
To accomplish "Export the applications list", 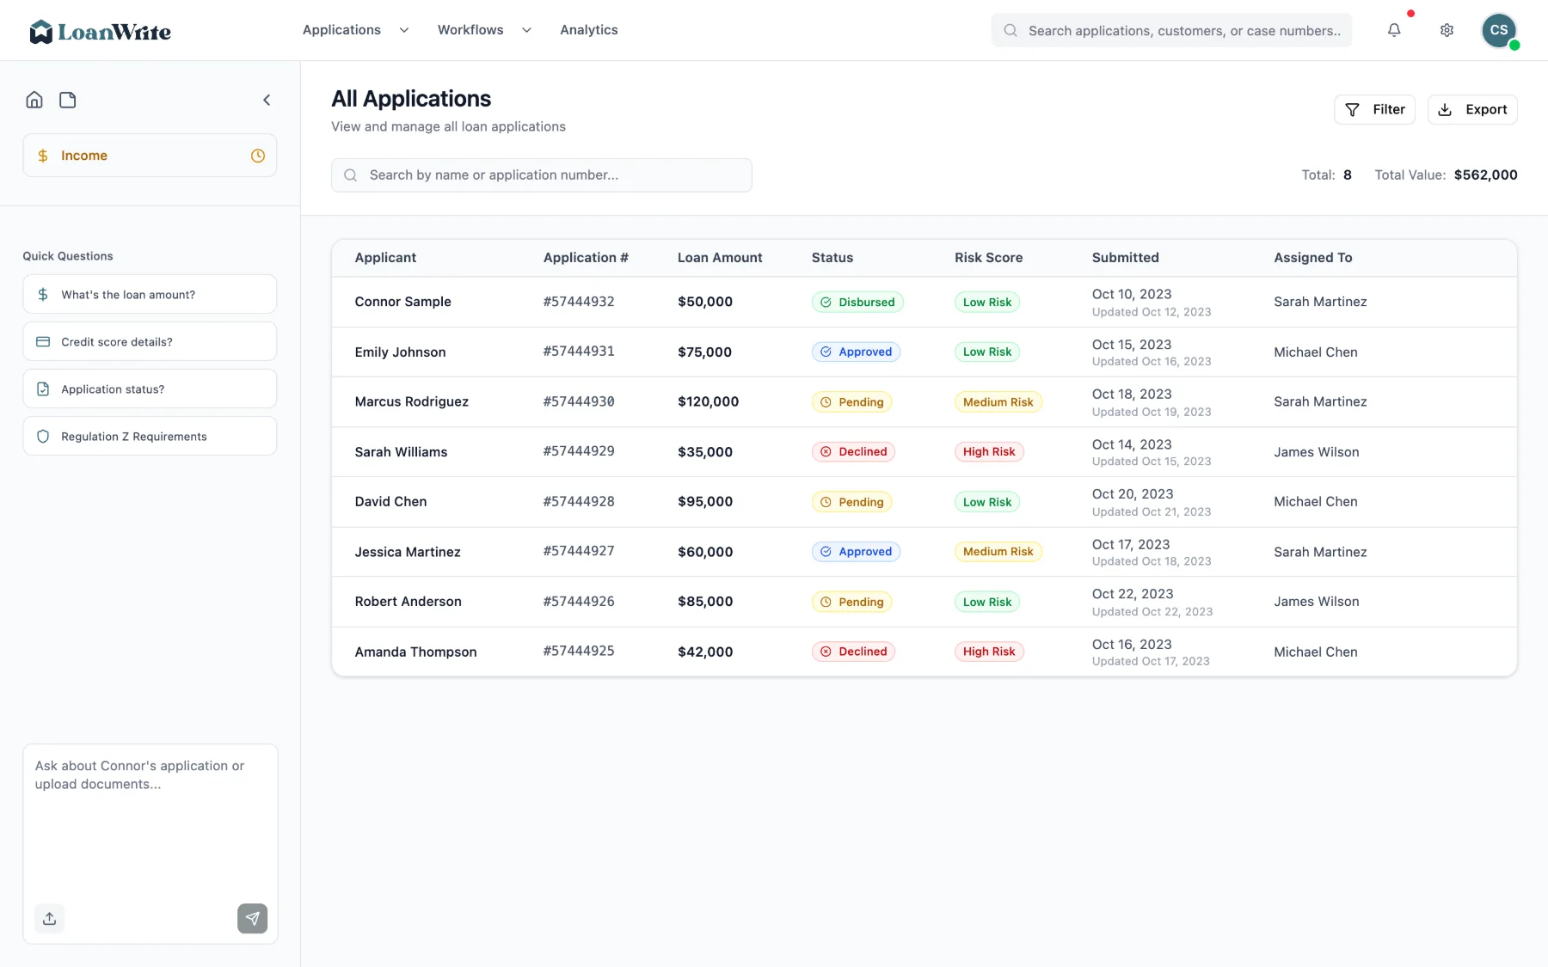I will pos(1472,109).
